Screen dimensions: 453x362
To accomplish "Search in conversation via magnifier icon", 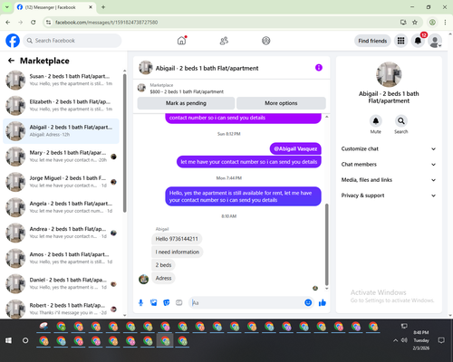I will click(x=401, y=121).
